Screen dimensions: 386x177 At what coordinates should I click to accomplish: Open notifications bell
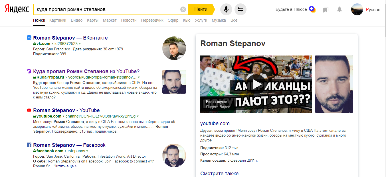pos(339,10)
